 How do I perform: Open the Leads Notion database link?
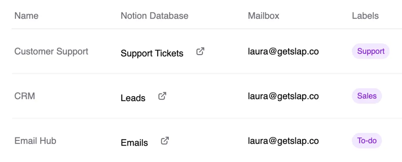coord(133,98)
